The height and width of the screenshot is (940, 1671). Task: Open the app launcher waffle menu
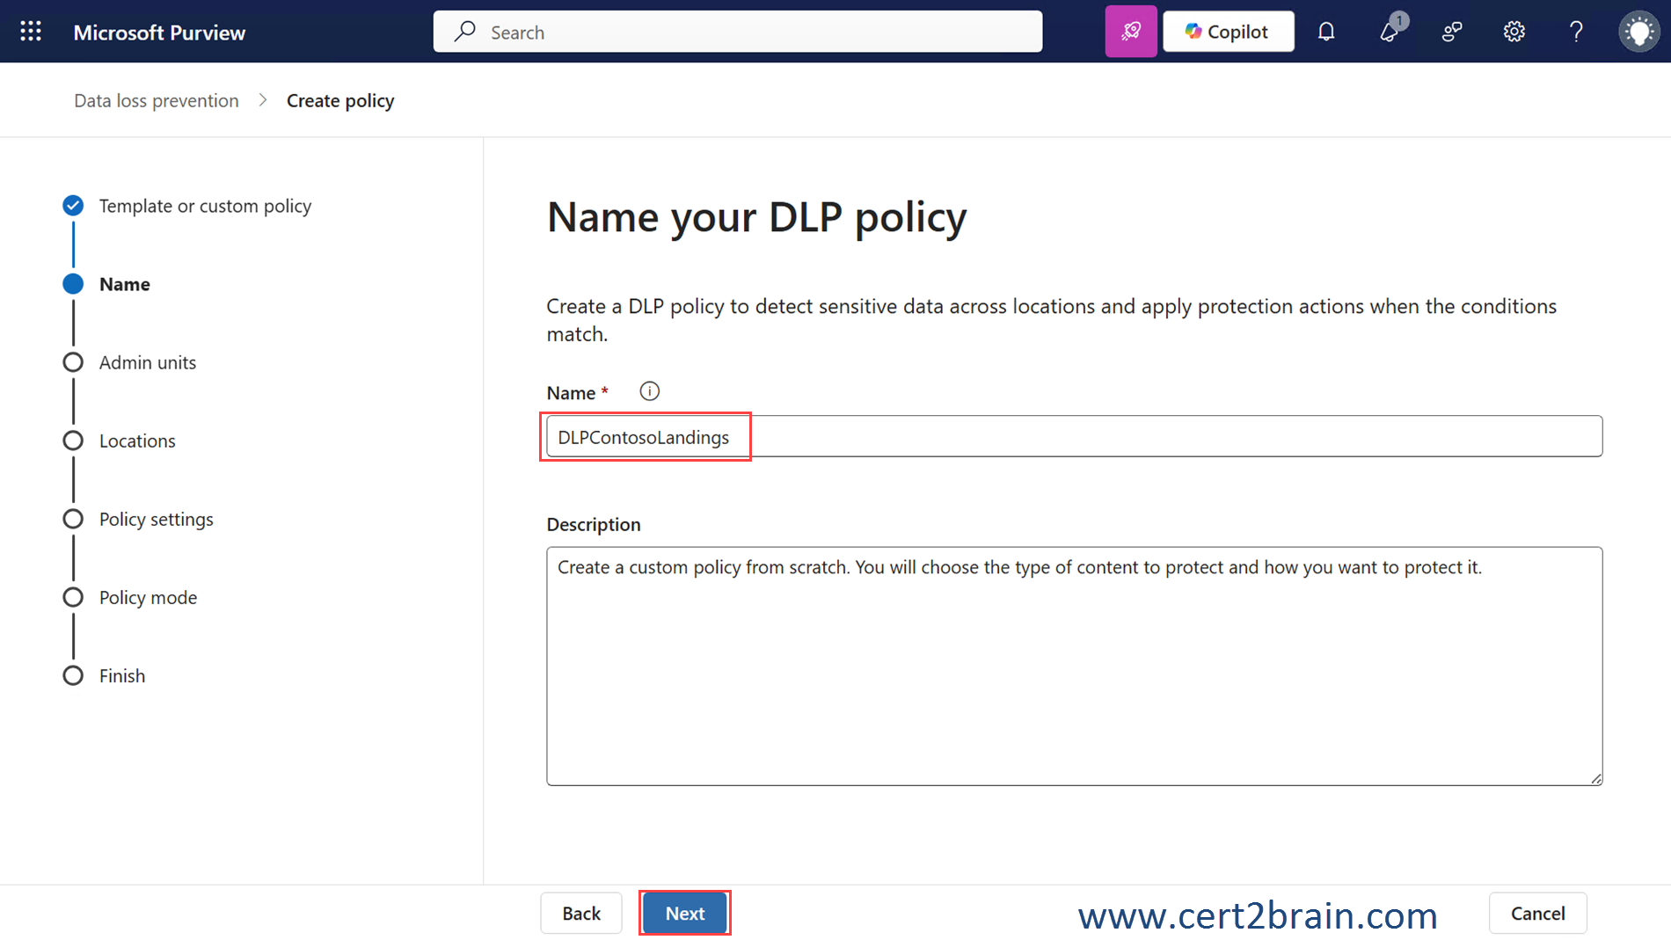(31, 32)
